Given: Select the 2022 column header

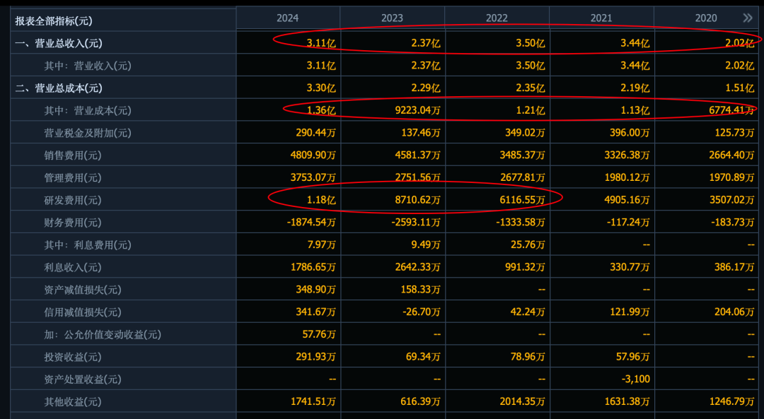Looking at the screenshot, I should click(497, 18).
